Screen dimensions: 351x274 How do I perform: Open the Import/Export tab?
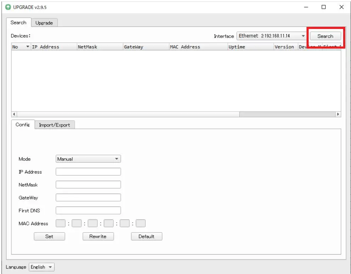tap(55, 125)
